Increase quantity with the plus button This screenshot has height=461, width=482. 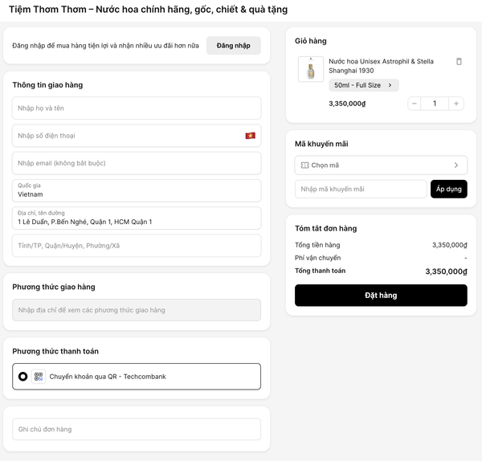click(x=456, y=104)
